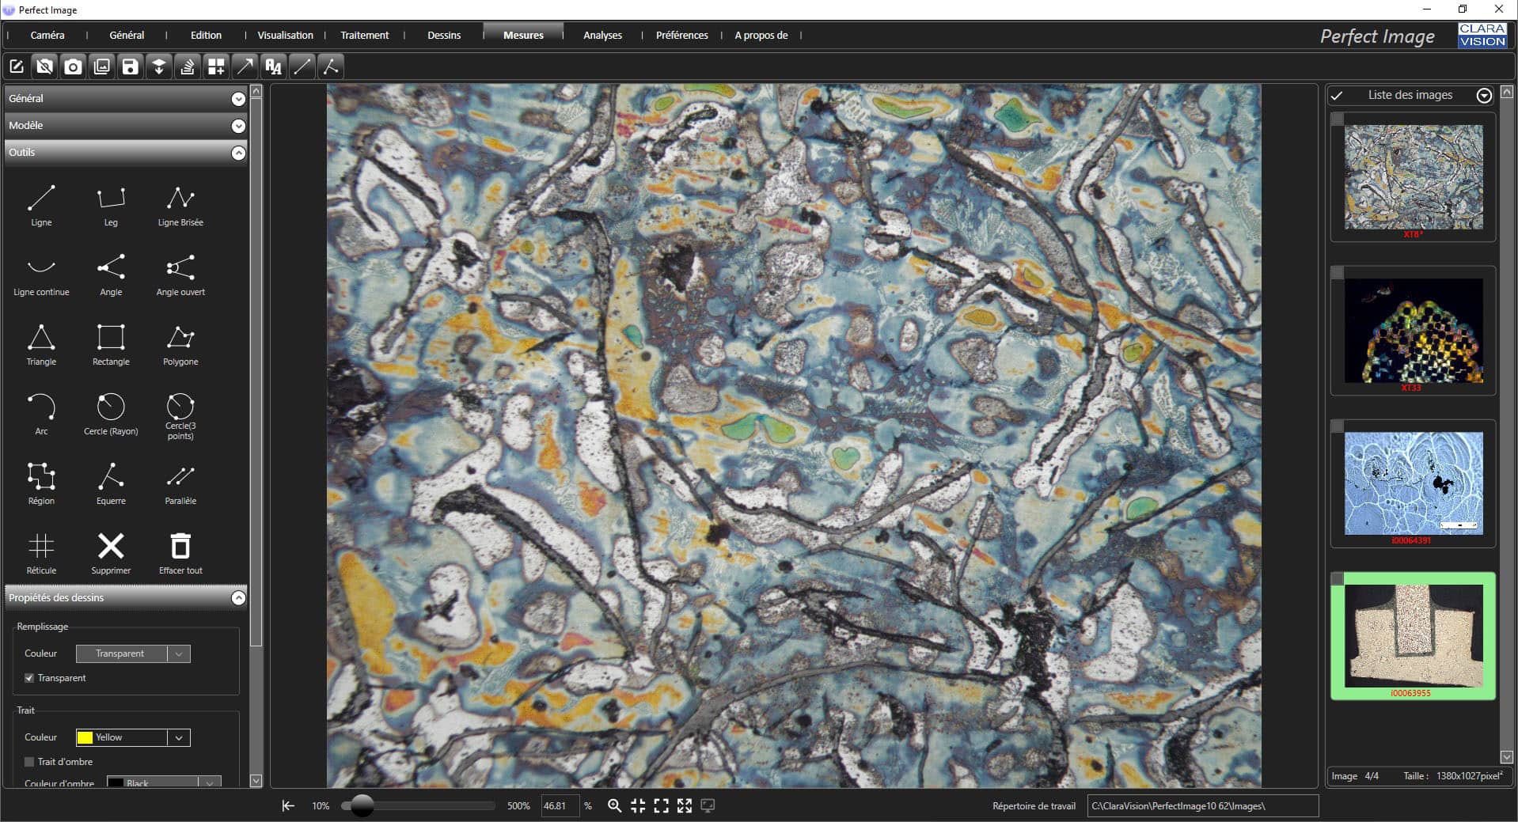This screenshot has height=822, width=1518.
Task: Click the Supprimer button
Action: (x=111, y=553)
